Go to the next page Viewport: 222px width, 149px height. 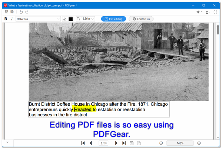116,143
